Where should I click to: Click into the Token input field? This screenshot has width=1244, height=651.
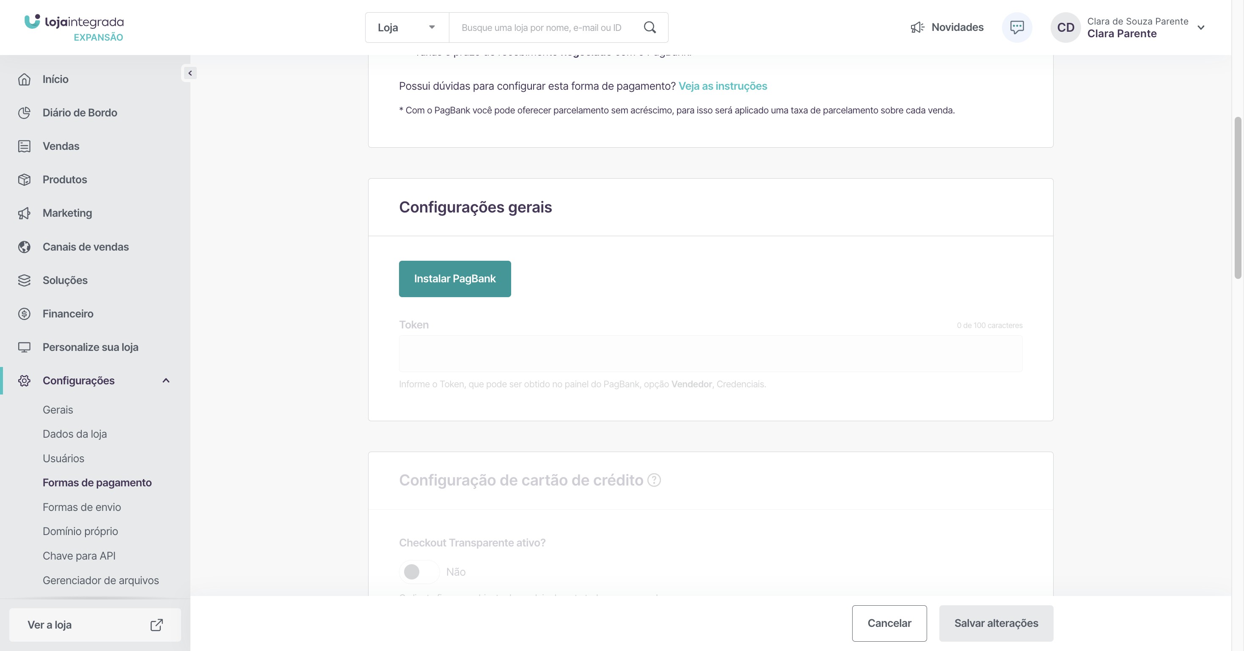click(710, 353)
